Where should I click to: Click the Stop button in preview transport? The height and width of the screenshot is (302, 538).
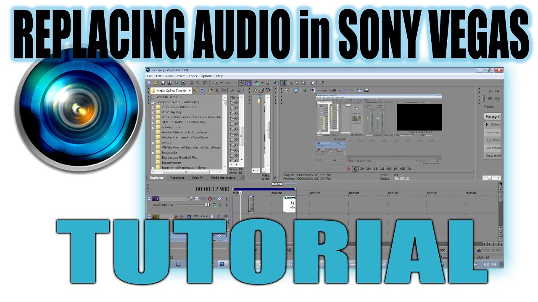pyautogui.click(x=382, y=169)
